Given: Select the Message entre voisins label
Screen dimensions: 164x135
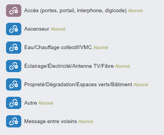Looking at the screenshot, I should point(50,121).
